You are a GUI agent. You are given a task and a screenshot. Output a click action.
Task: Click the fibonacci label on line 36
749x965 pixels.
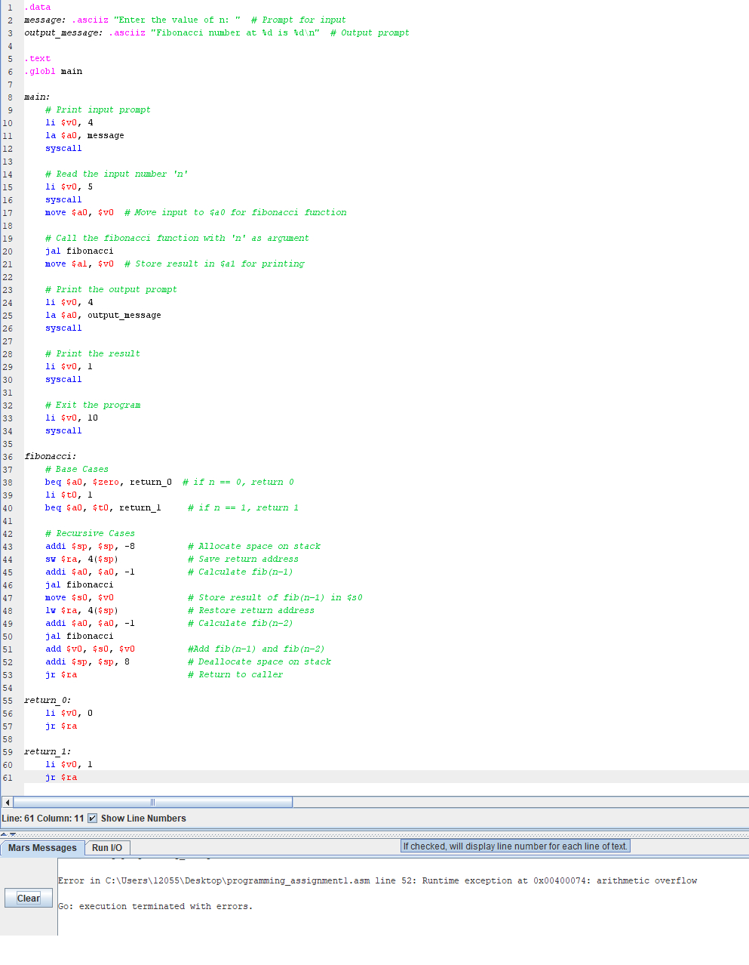tap(49, 455)
